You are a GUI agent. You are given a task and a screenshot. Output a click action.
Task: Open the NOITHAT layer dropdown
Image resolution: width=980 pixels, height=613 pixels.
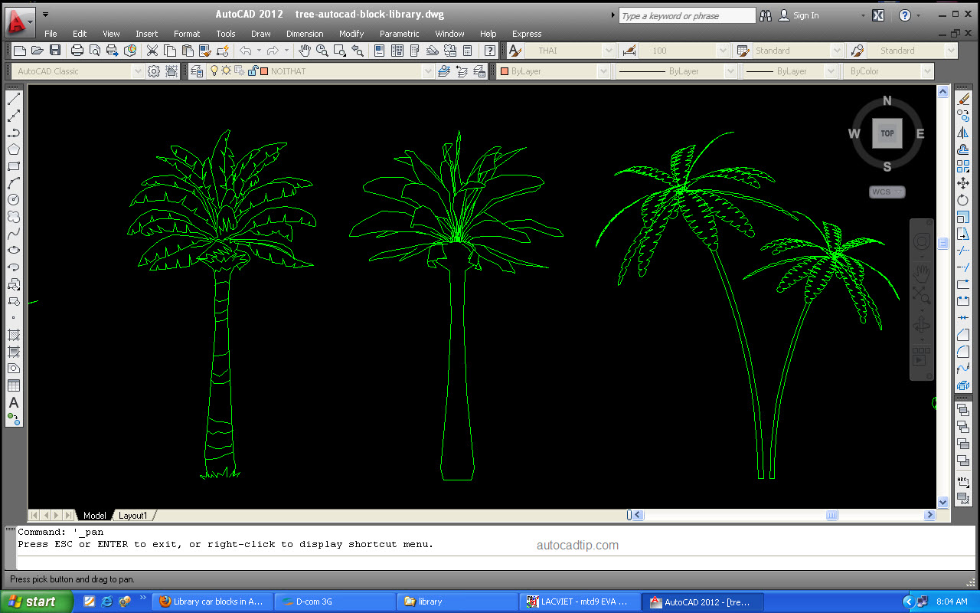pos(428,71)
